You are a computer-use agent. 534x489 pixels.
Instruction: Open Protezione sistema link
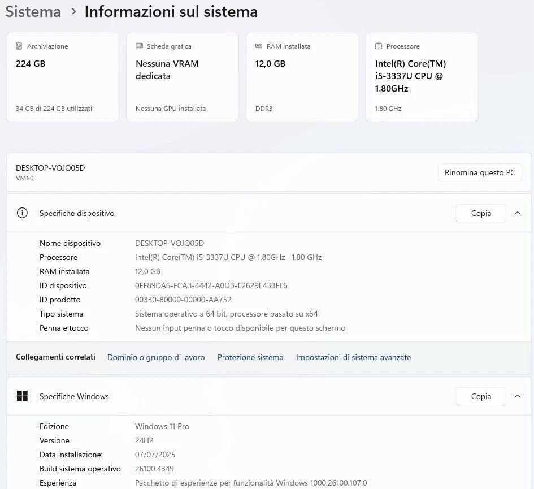tap(250, 357)
